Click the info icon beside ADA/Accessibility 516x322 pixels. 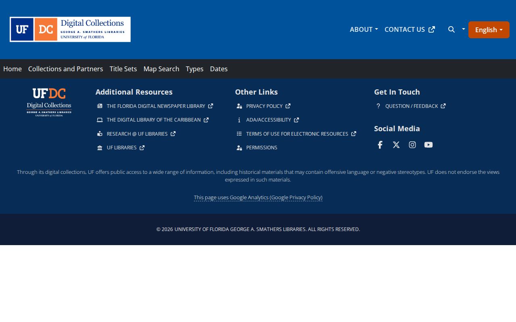[239, 120]
